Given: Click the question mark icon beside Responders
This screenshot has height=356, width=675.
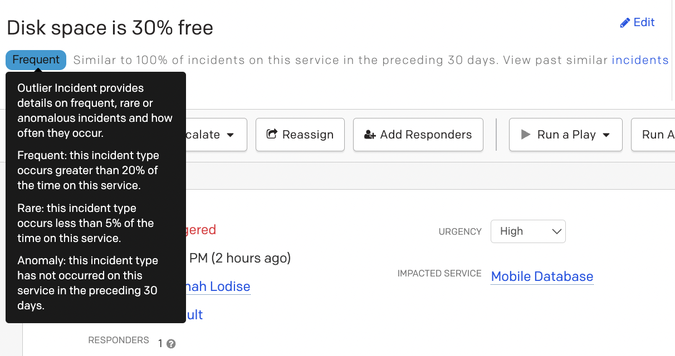Looking at the screenshot, I should (171, 344).
